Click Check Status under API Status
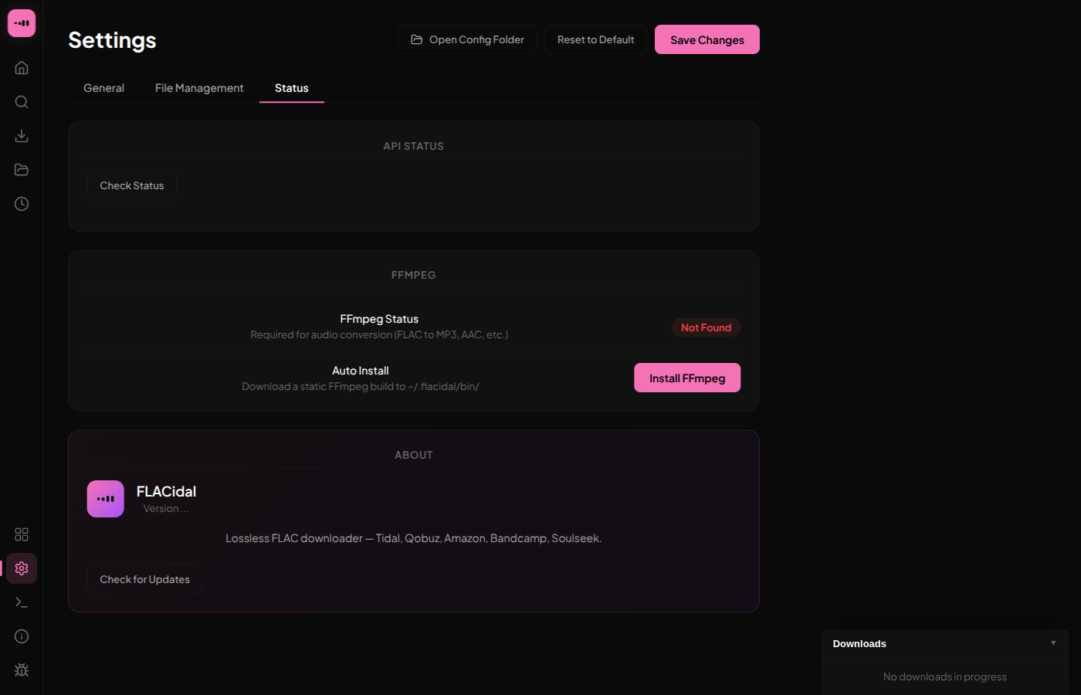Viewport: 1081px width, 695px height. pyautogui.click(x=132, y=185)
